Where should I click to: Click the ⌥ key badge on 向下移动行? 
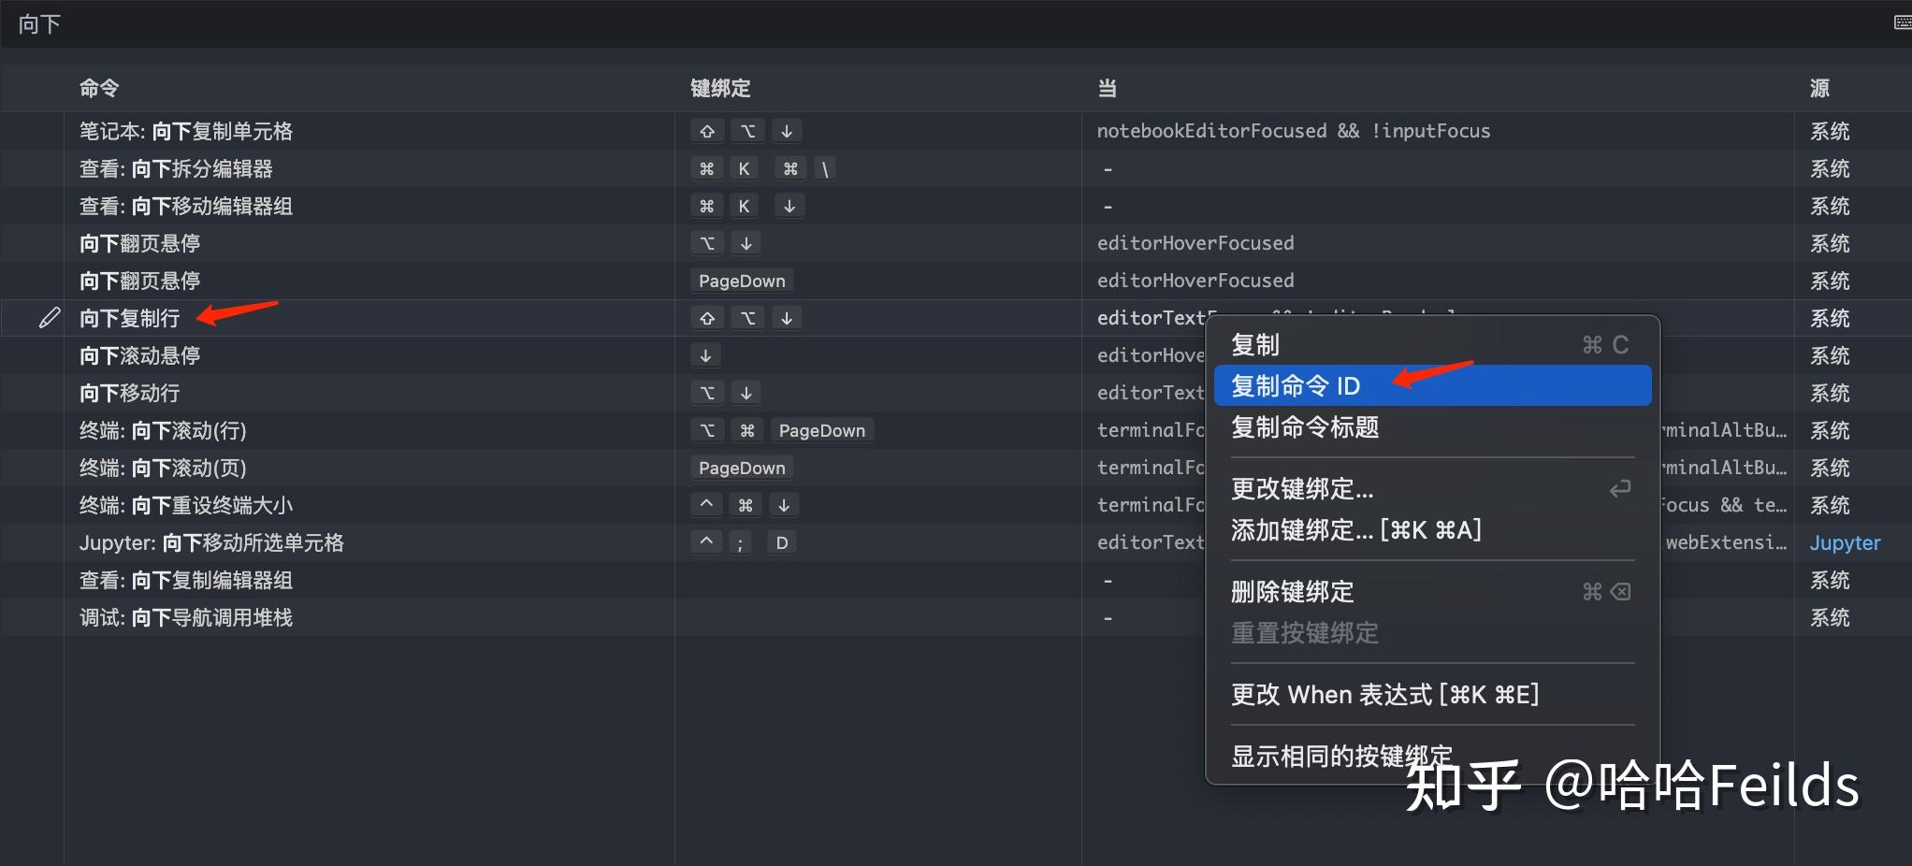click(706, 392)
